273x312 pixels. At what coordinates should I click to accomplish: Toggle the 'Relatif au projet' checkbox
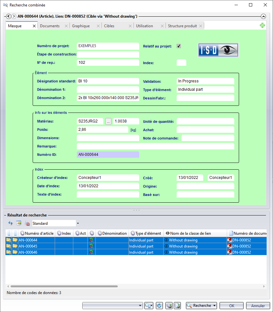(x=179, y=46)
